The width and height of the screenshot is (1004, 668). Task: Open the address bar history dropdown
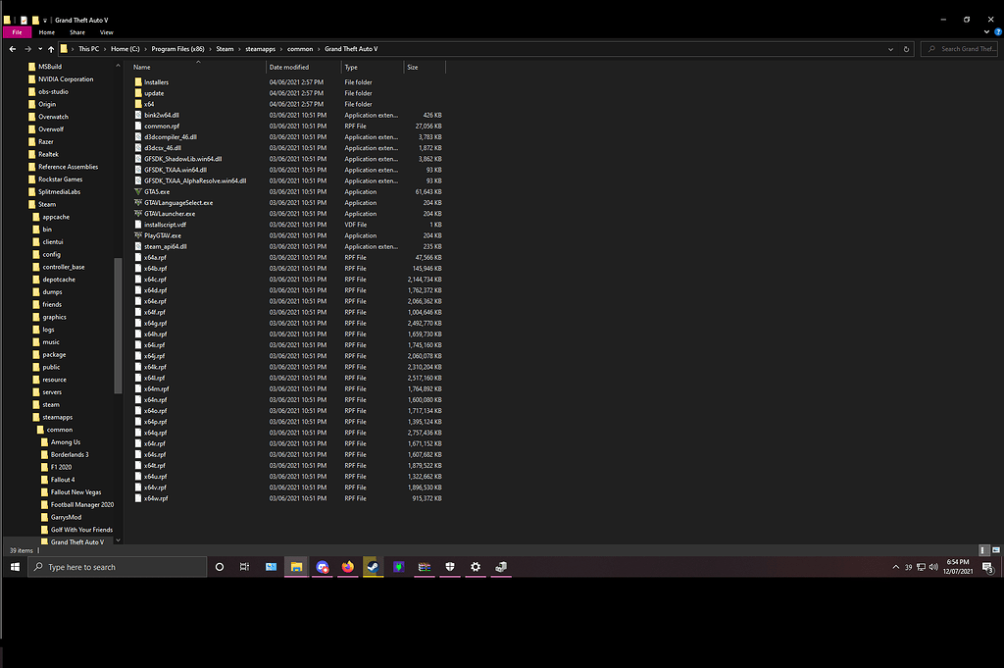click(x=890, y=49)
